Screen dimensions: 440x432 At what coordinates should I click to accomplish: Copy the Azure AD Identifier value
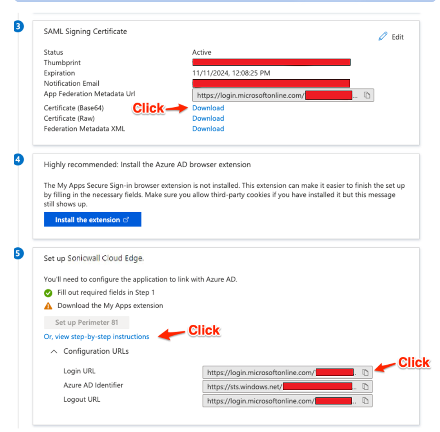(x=366, y=387)
